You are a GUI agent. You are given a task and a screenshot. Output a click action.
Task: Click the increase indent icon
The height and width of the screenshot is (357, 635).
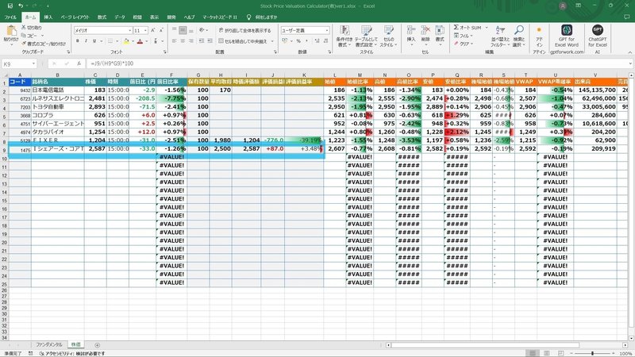coord(210,41)
